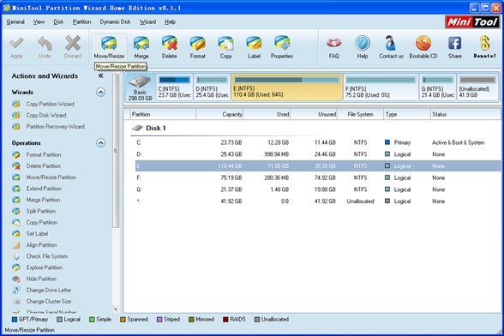Choose Move/Resize Partition in sidebar
The image size is (504, 336).
(x=51, y=177)
